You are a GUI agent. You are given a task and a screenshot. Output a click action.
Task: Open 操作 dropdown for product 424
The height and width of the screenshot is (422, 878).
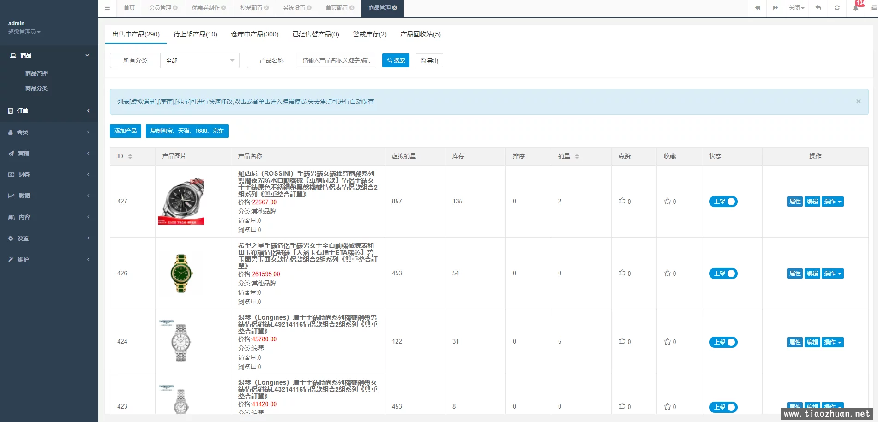coord(833,342)
